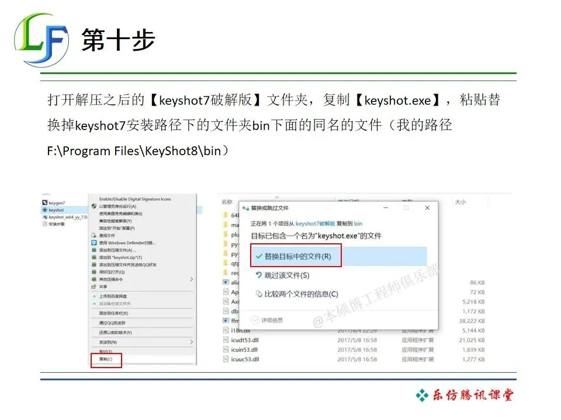Select 剪切(T) in the context menu

106,351
